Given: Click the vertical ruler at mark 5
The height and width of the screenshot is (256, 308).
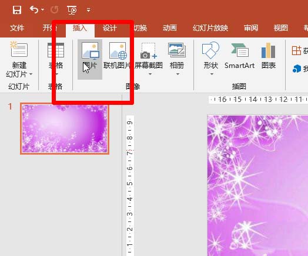Looking at the screenshot, I should click(130, 183).
